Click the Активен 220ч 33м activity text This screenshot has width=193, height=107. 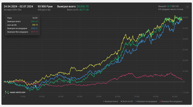(13, 10)
